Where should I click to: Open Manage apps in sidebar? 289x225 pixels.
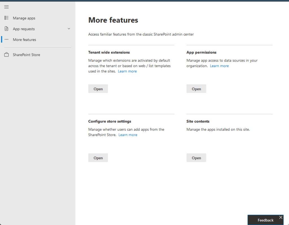pyautogui.click(x=24, y=18)
